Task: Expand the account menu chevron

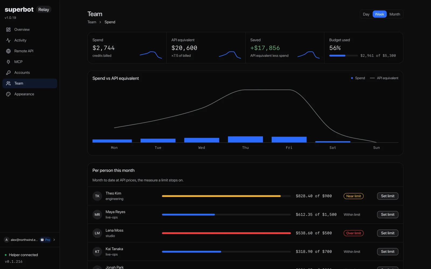Action: (x=54, y=240)
